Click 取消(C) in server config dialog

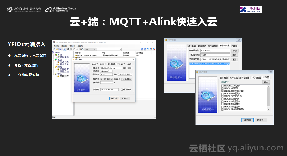[x=125, y=98]
